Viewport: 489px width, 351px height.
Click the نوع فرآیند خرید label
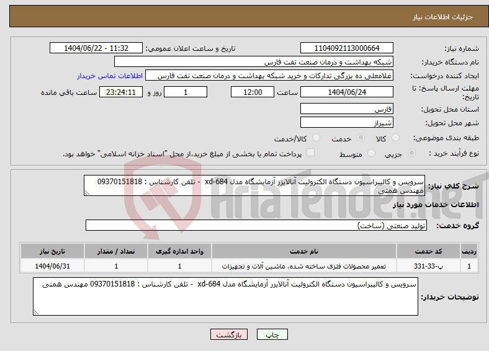pos(454,153)
